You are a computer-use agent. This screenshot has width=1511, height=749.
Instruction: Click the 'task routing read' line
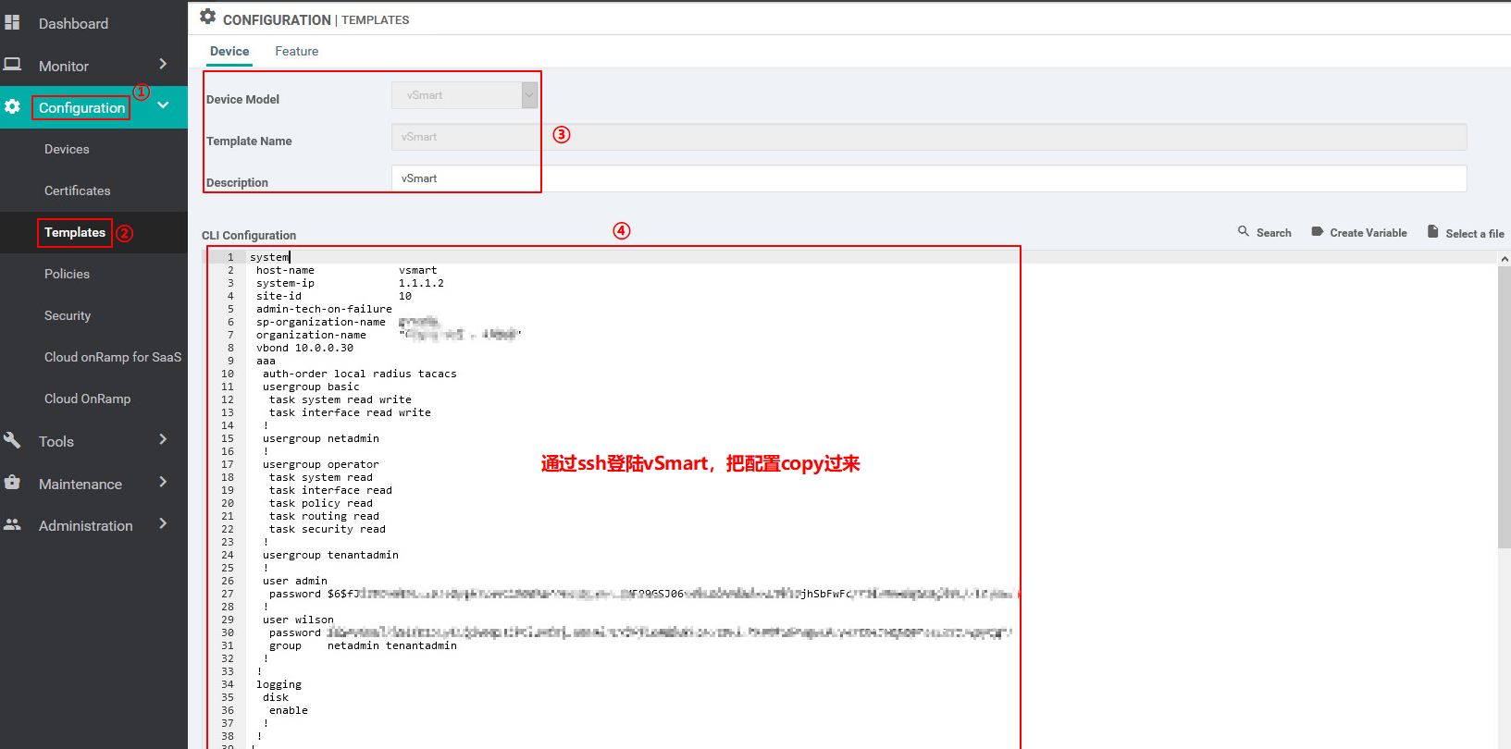tap(324, 516)
